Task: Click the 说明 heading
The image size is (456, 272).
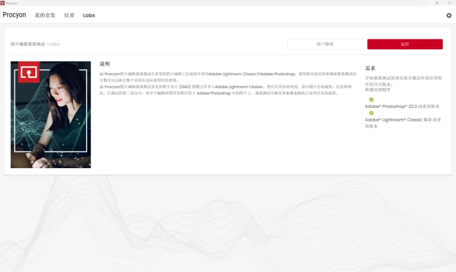Action: pos(104,64)
